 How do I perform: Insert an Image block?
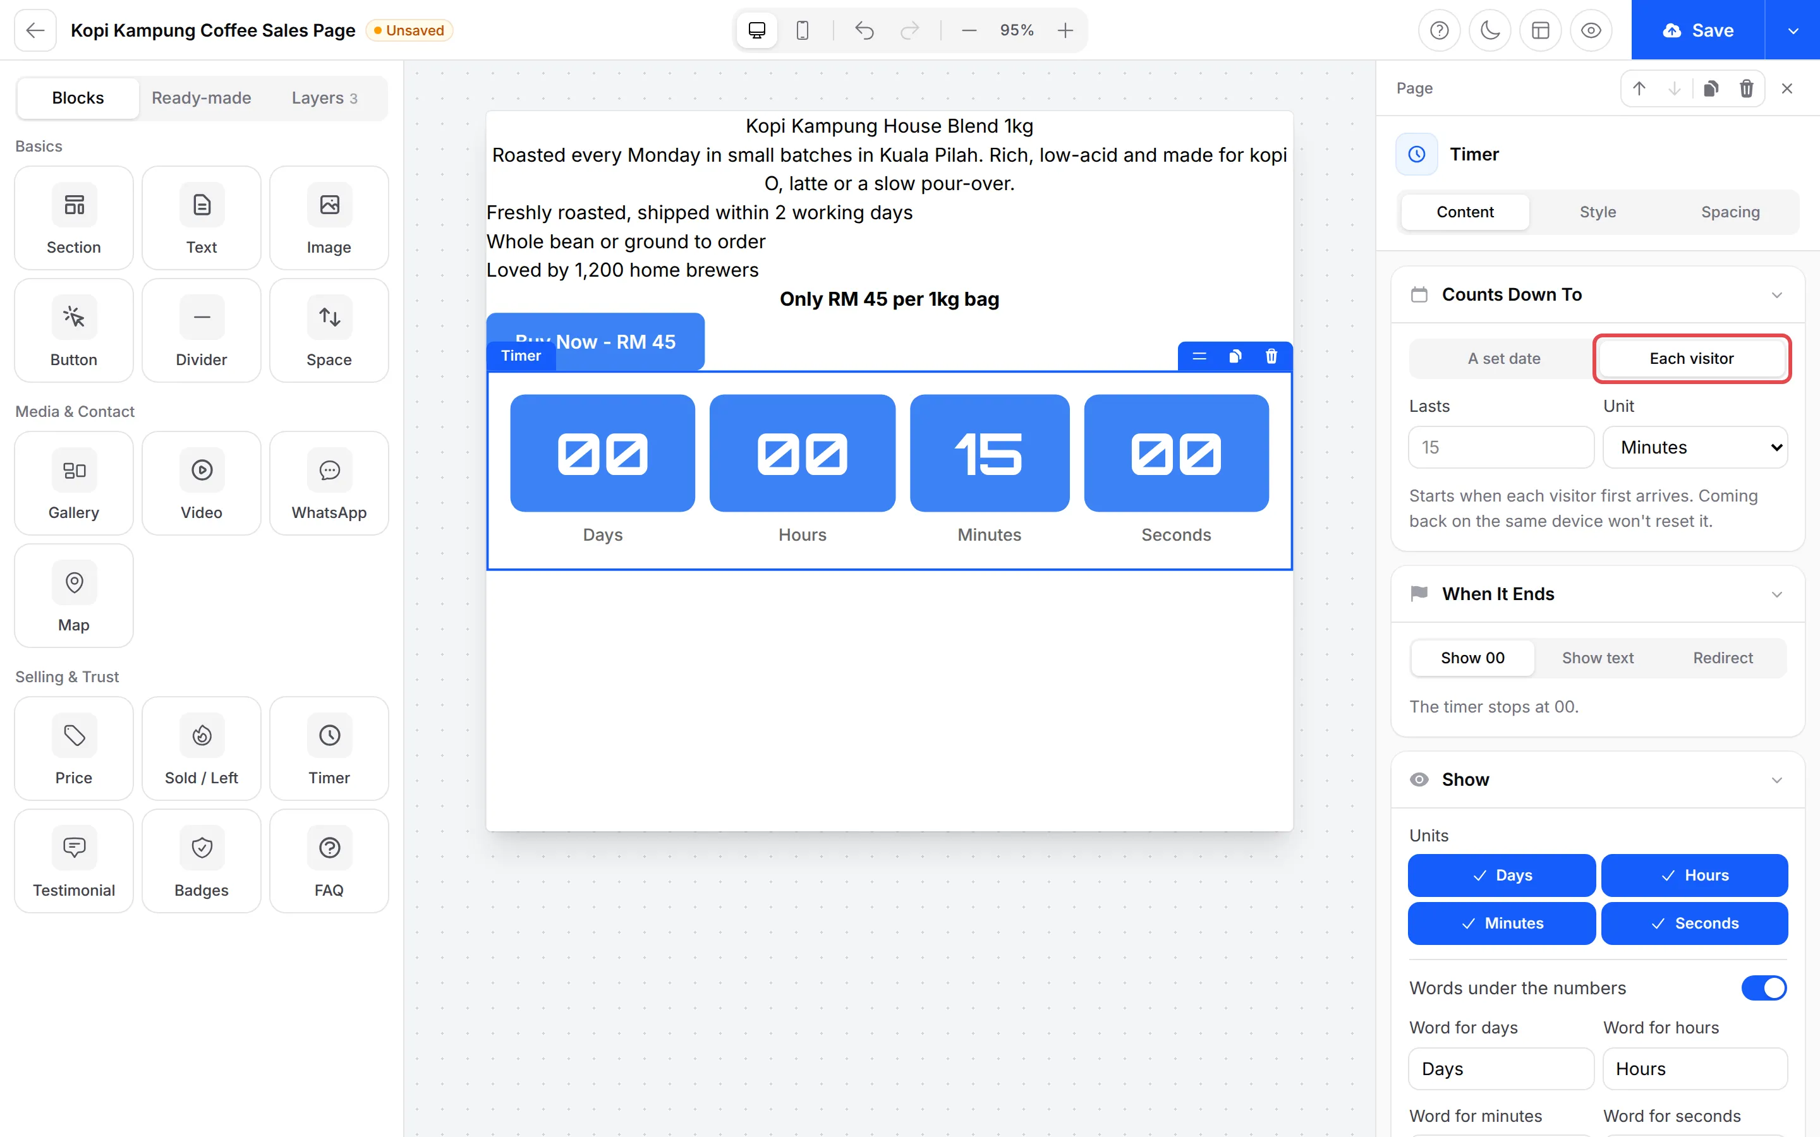(329, 218)
